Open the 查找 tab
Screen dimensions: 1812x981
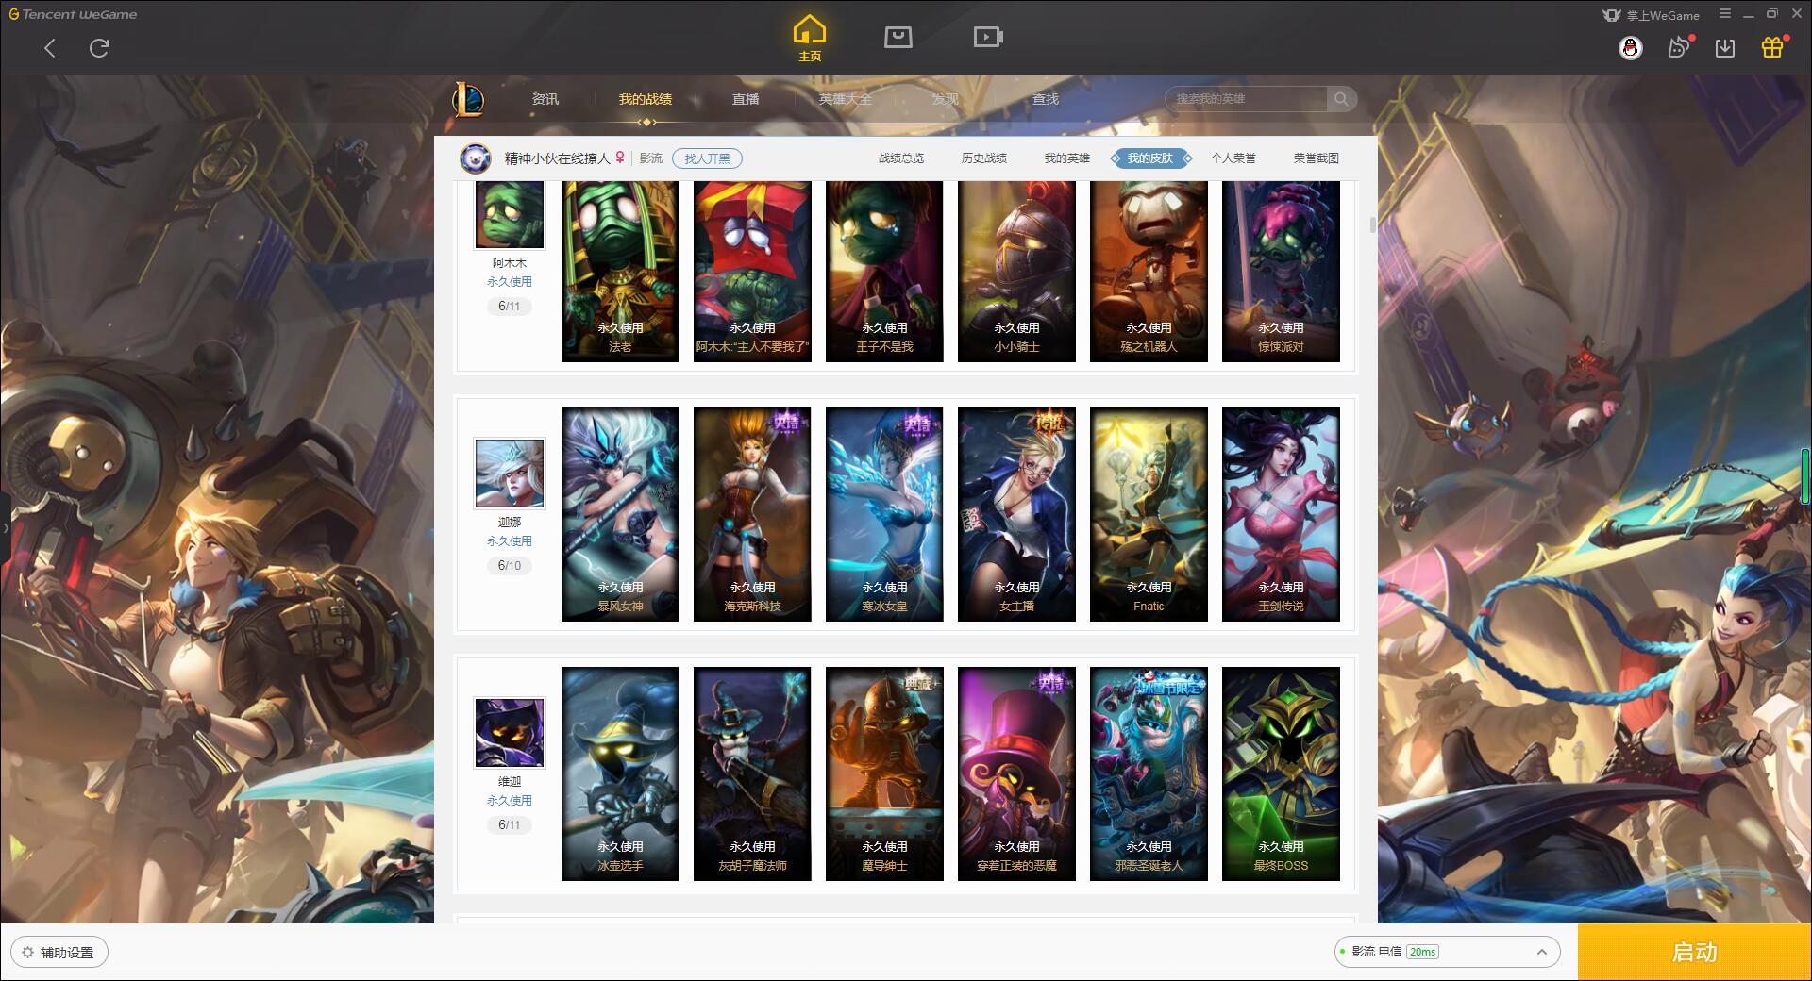pyautogui.click(x=1046, y=99)
